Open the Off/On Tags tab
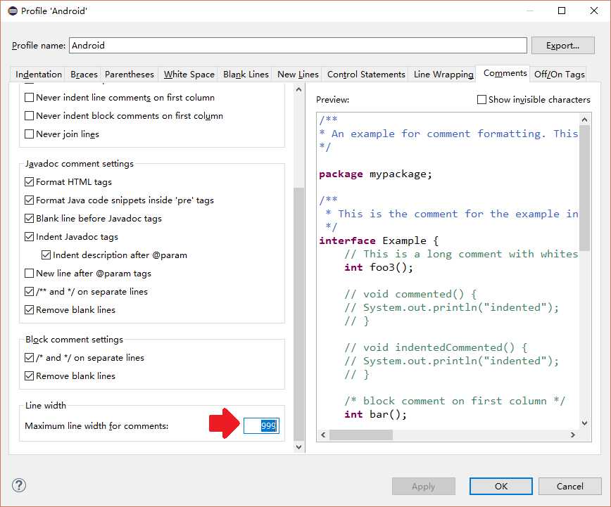This screenshot has height=507, width=611. [559, 75]
